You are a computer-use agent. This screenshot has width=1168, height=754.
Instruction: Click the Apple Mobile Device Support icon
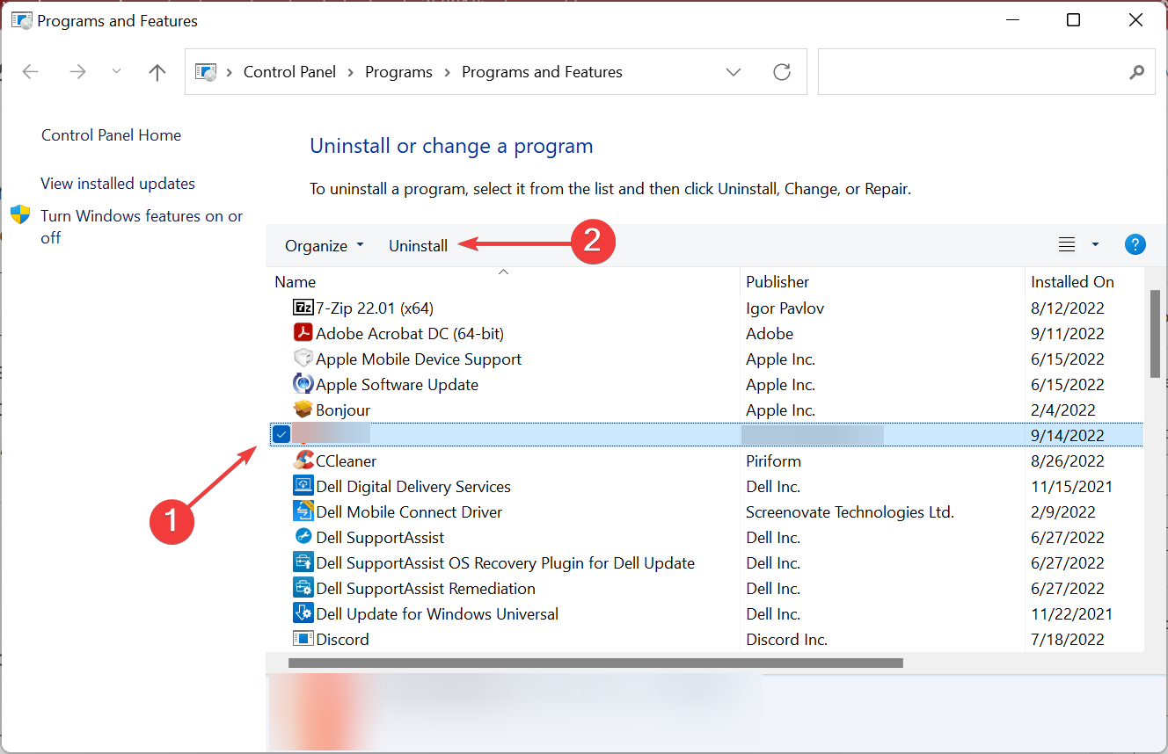(303, 359)
